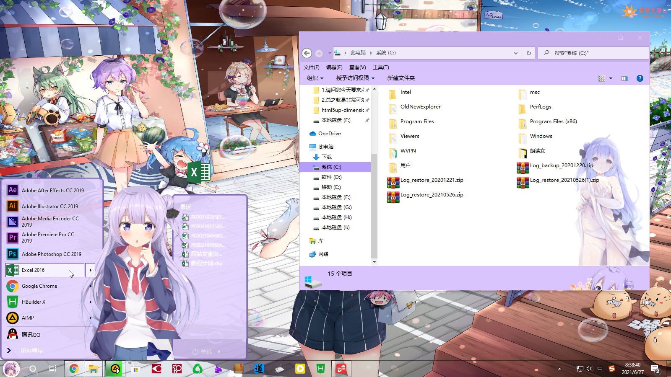The width and height of the screenshot is (671, 377).
Task: Click the Explorer back arrow button
Action: click(307, 53)
